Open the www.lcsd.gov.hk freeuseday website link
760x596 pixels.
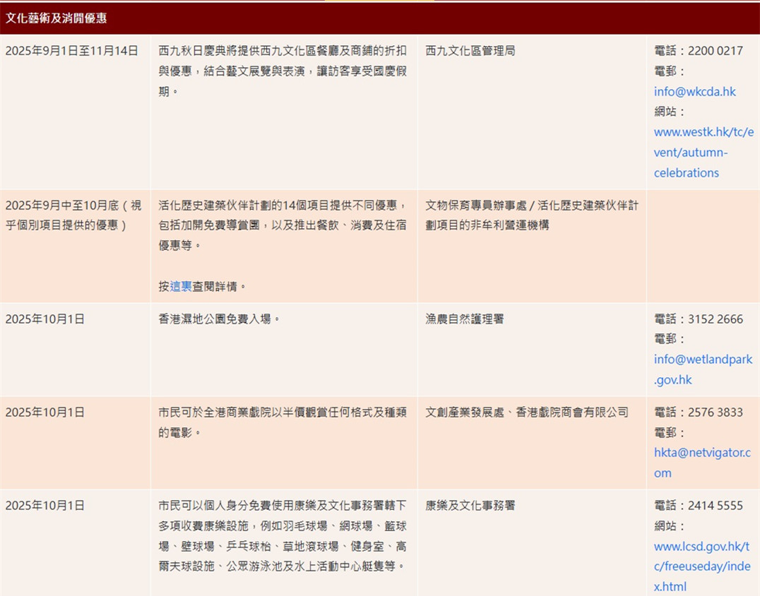[x=701, y=566]
